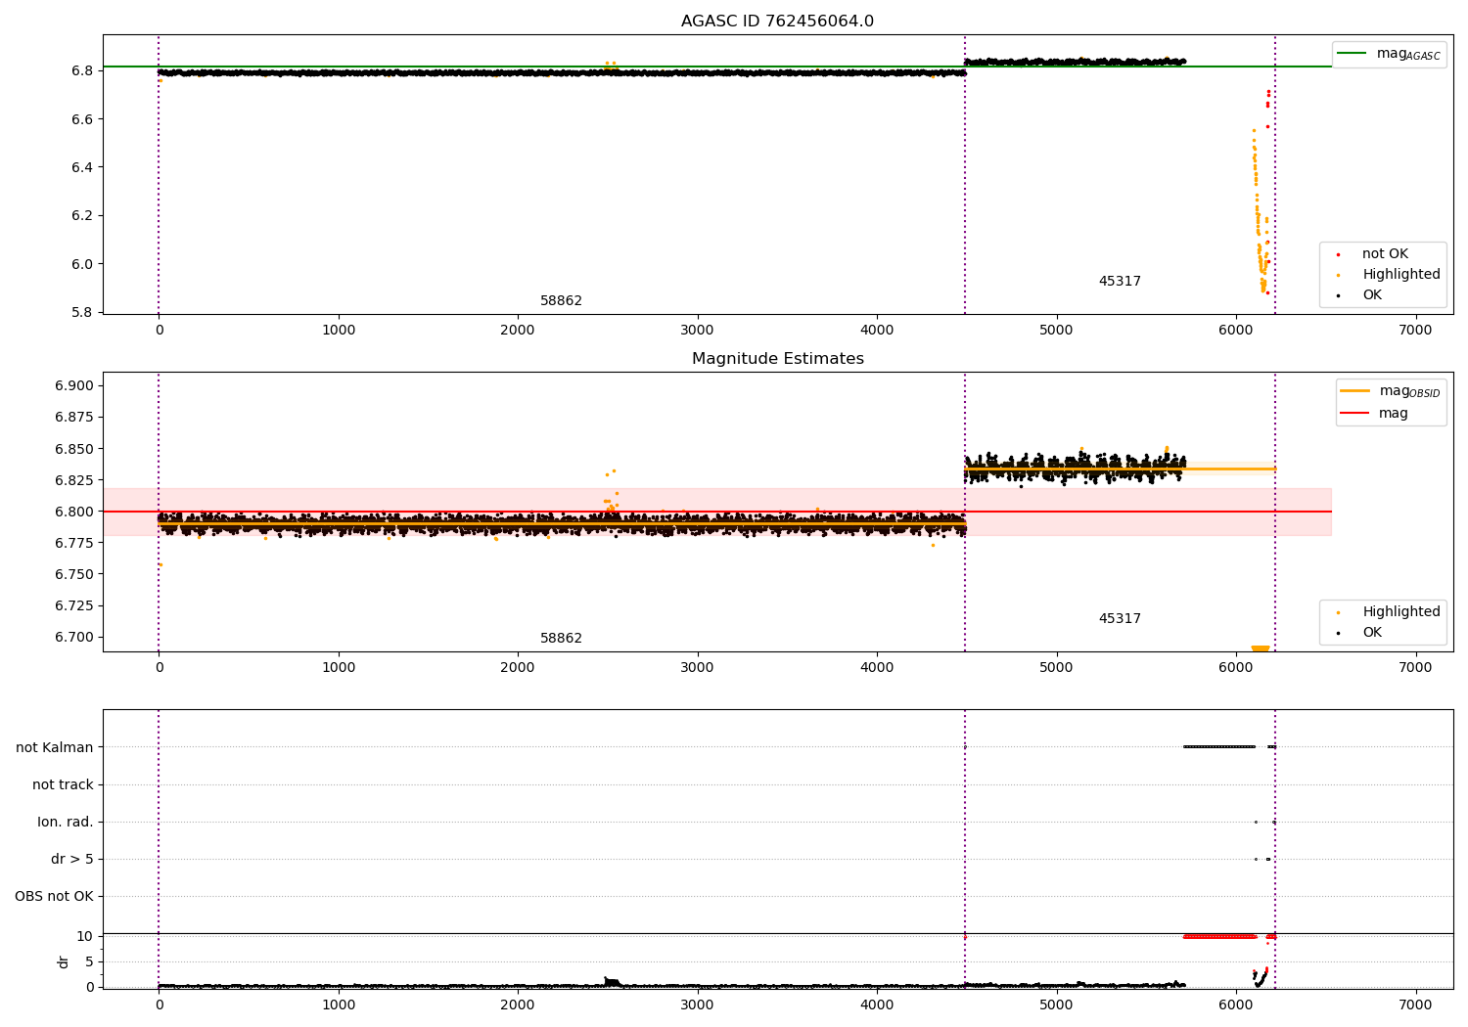Image resolution: width=1468 pixels, height=1027 pixels.
Task: Click y-tick 6.850 on Magnitude Estimates plot
Action: (74, 449)
